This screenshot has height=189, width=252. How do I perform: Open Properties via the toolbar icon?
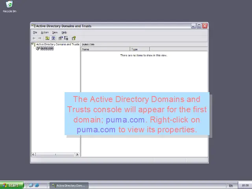pos(60,38)
